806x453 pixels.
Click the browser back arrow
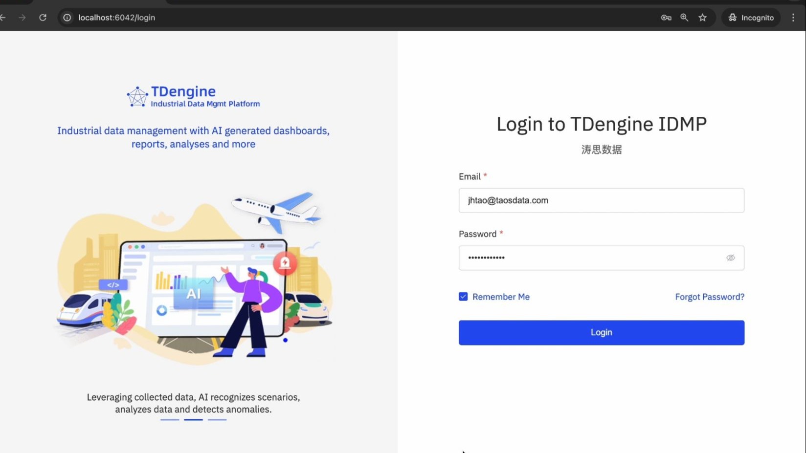pyautogui.click(x=3, y=18)
